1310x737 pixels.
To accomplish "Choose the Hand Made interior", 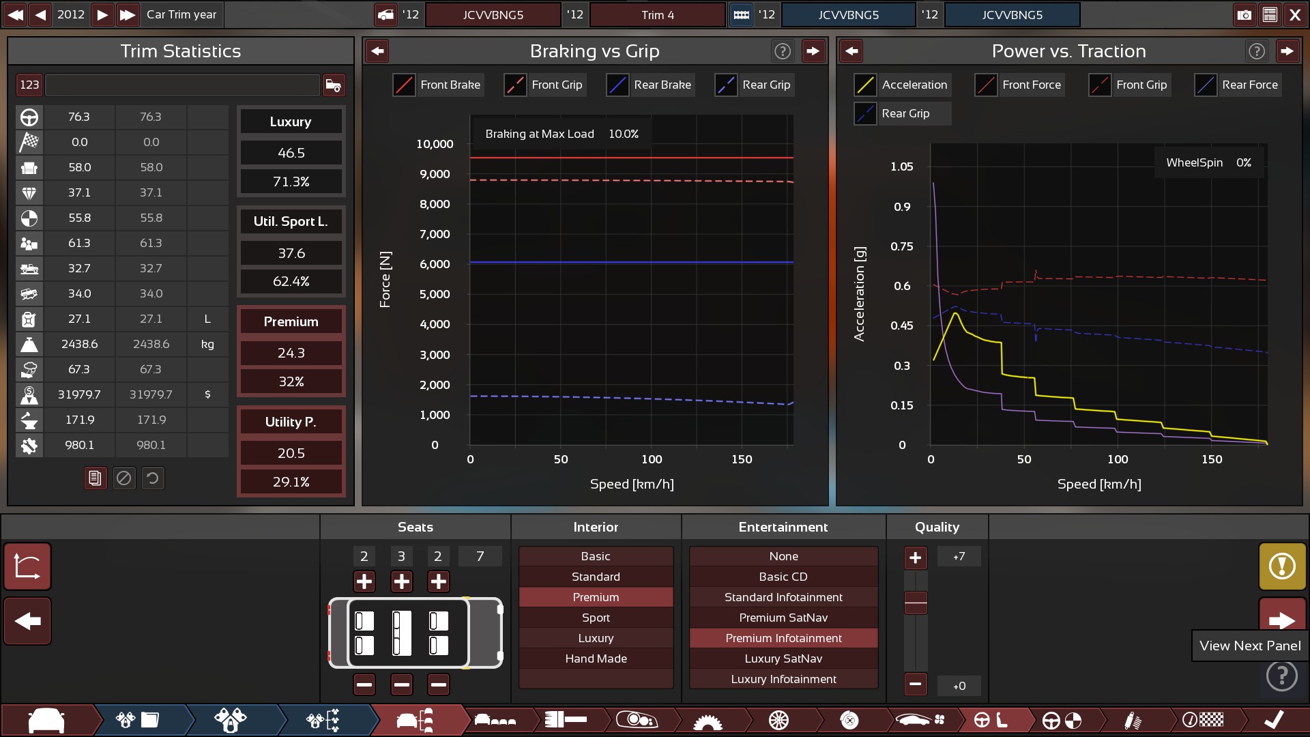I will coord(596,659).
